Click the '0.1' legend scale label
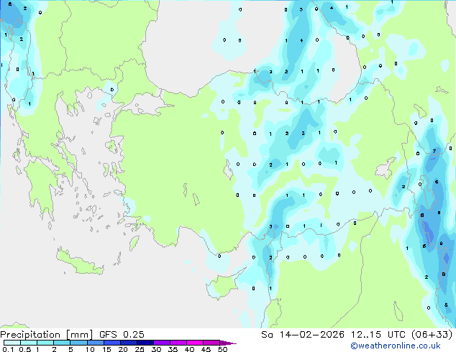 (8, 349)
